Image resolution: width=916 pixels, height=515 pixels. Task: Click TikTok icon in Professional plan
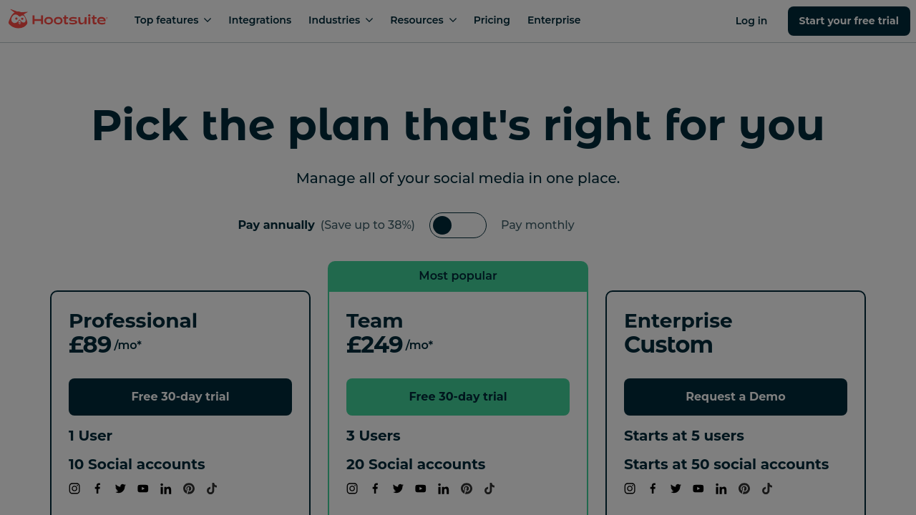point(212,489)
